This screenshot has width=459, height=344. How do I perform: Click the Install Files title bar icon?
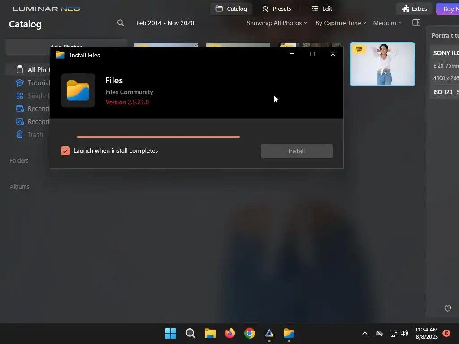60,55
